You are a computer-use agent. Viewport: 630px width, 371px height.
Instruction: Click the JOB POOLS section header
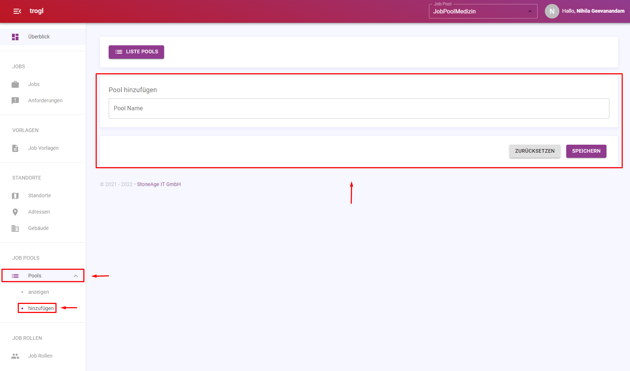click(26, 258)
